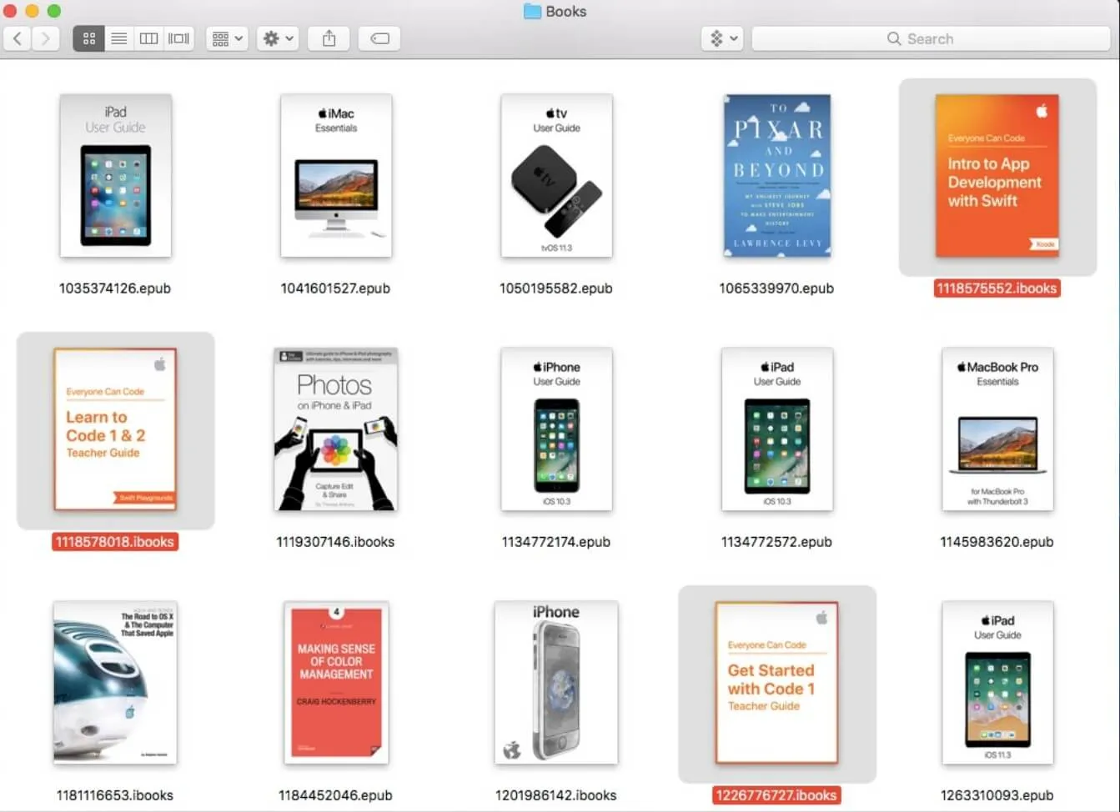Switch to column view
The image size is (1120, 812).
[x=148, y=38]
